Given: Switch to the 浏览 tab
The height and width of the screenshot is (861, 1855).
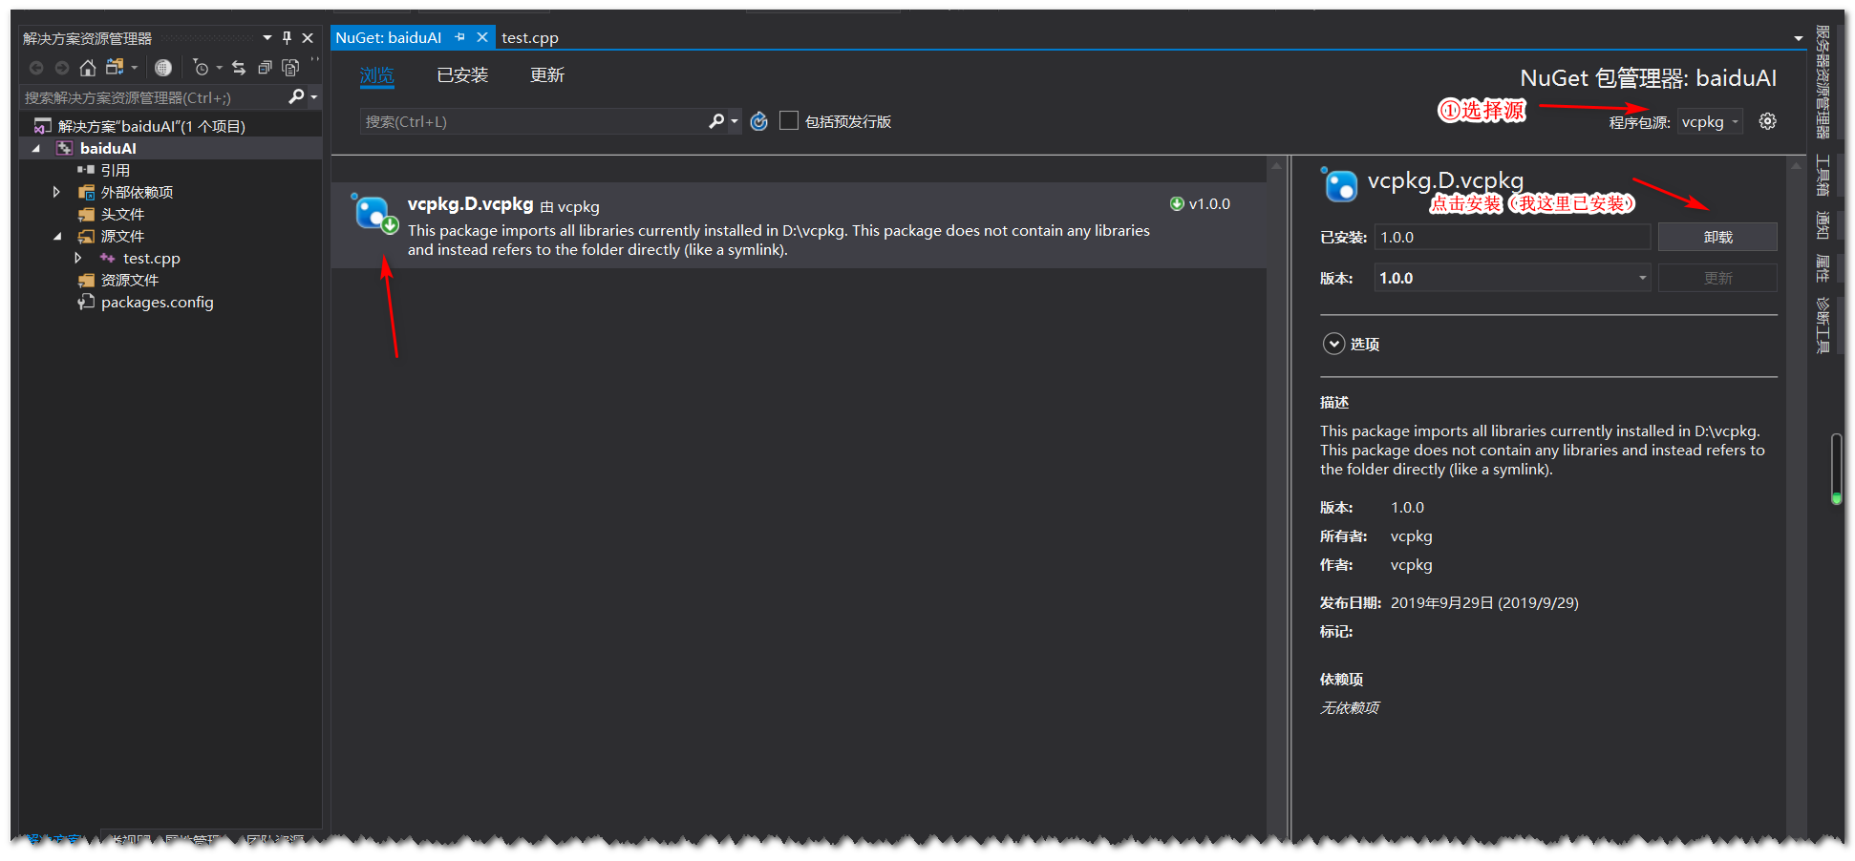Looking at the screenshot, I should pyautogui.click(x=376, y=74).
